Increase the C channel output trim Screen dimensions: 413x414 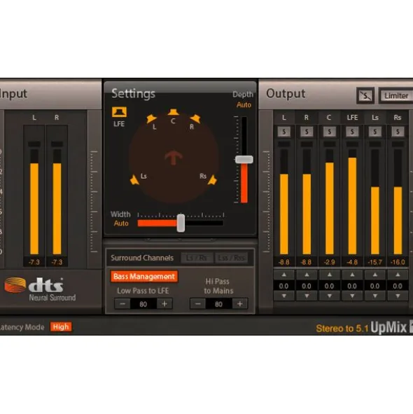pyautogui.click(x=329, y=275)
